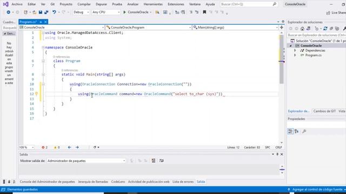346x194 pixels.
Task: Open the Archivo menu
Action: coord(17,4)
